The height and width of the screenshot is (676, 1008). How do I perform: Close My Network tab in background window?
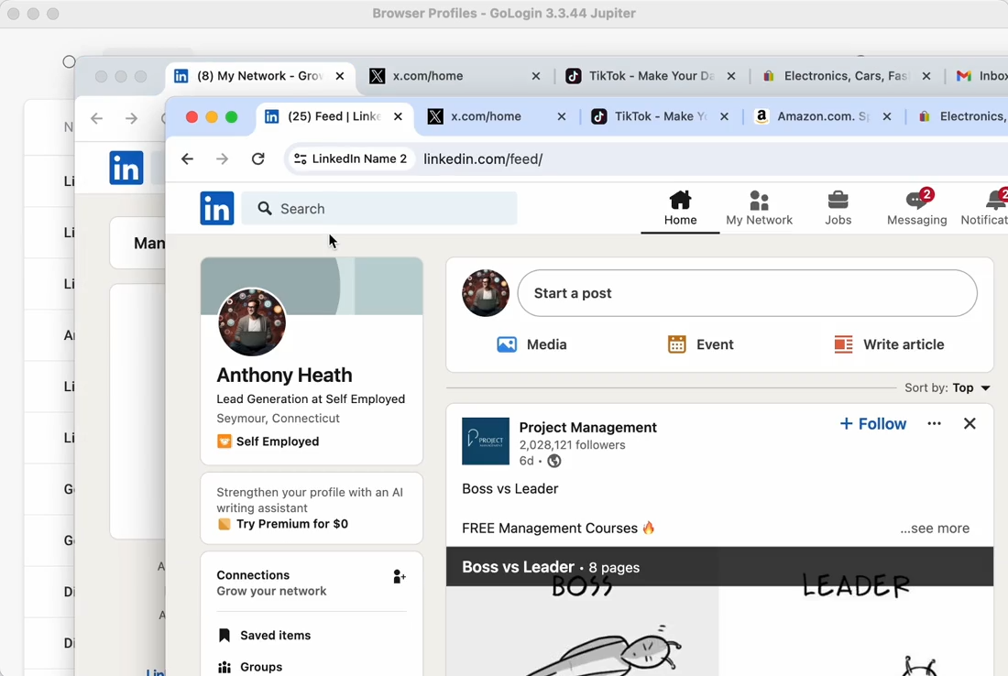pos(339,76)
